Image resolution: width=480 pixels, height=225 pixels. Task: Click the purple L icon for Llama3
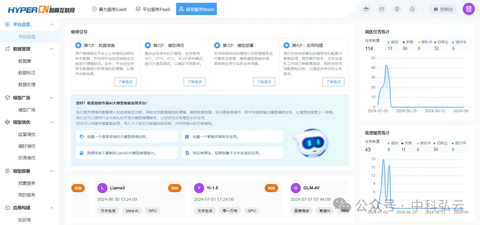tap(102, 188)
